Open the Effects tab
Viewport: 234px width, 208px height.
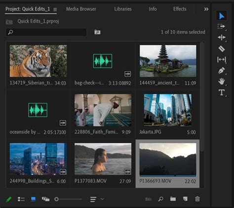[180, 9]
